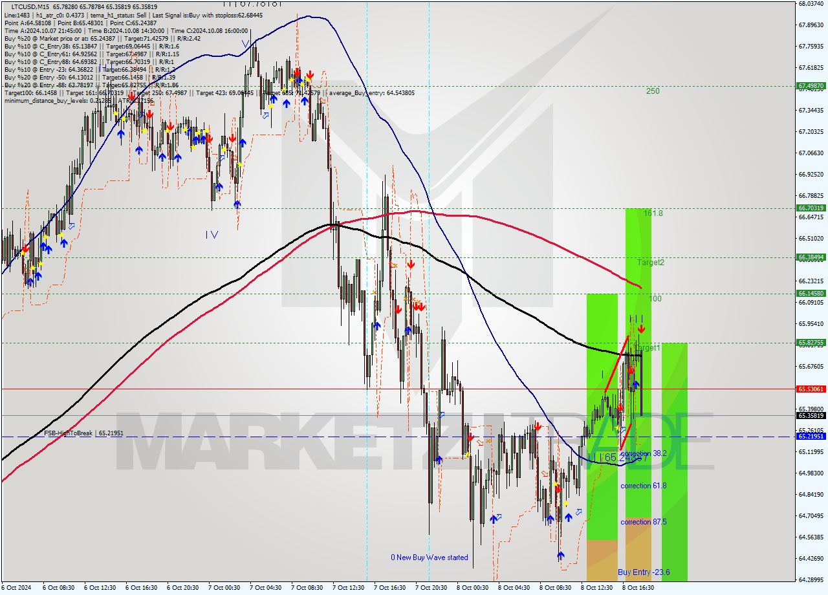
Task: Click the '6 Oct 2024' time axis label
Action: pos(17,588)
